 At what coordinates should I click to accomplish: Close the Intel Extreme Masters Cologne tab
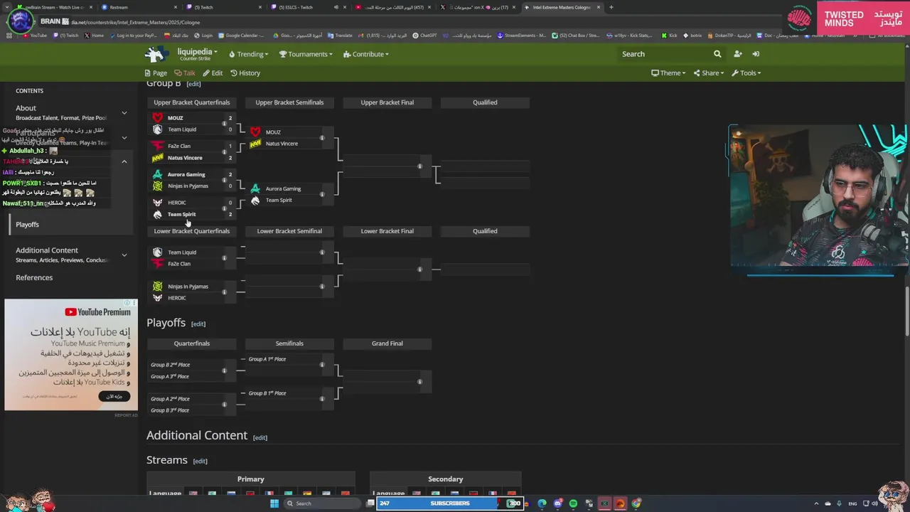click(x=599, y=7)
